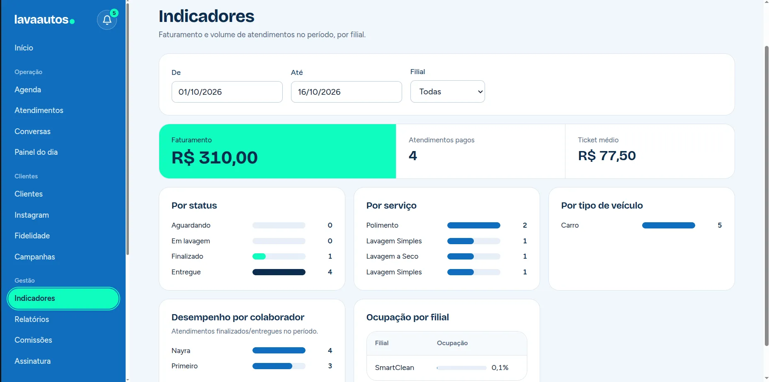Screen dimensions: 769x382
Task: Open Campanhas section
Action: tap(34, 257)
